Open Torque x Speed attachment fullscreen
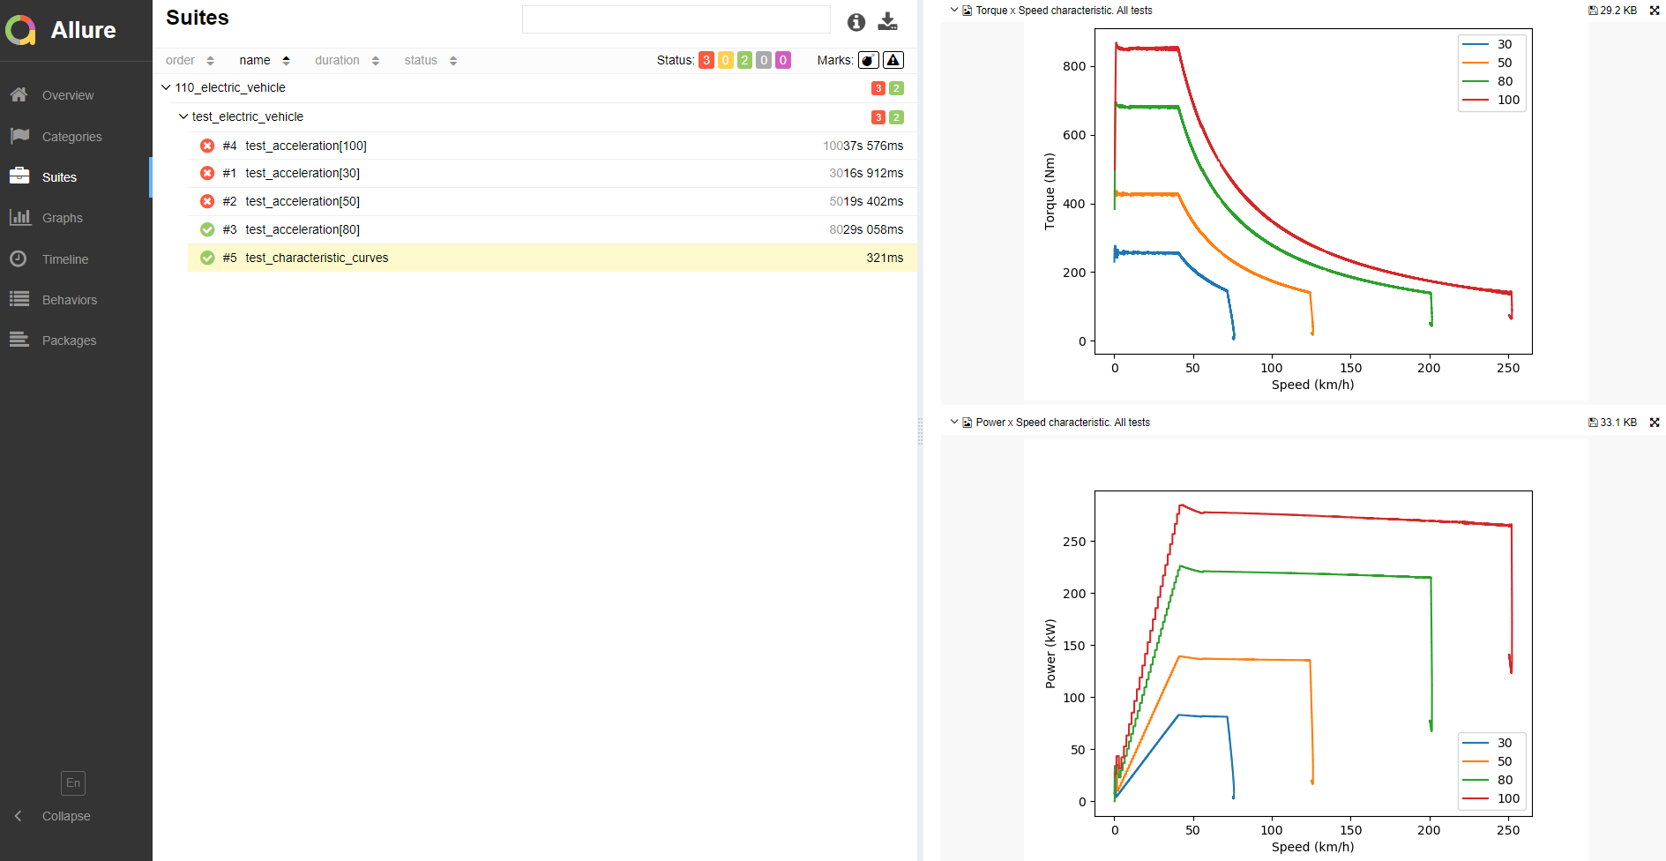Image resolution: width=1666 pixels, height=861 pixels. pos(1655,11)
